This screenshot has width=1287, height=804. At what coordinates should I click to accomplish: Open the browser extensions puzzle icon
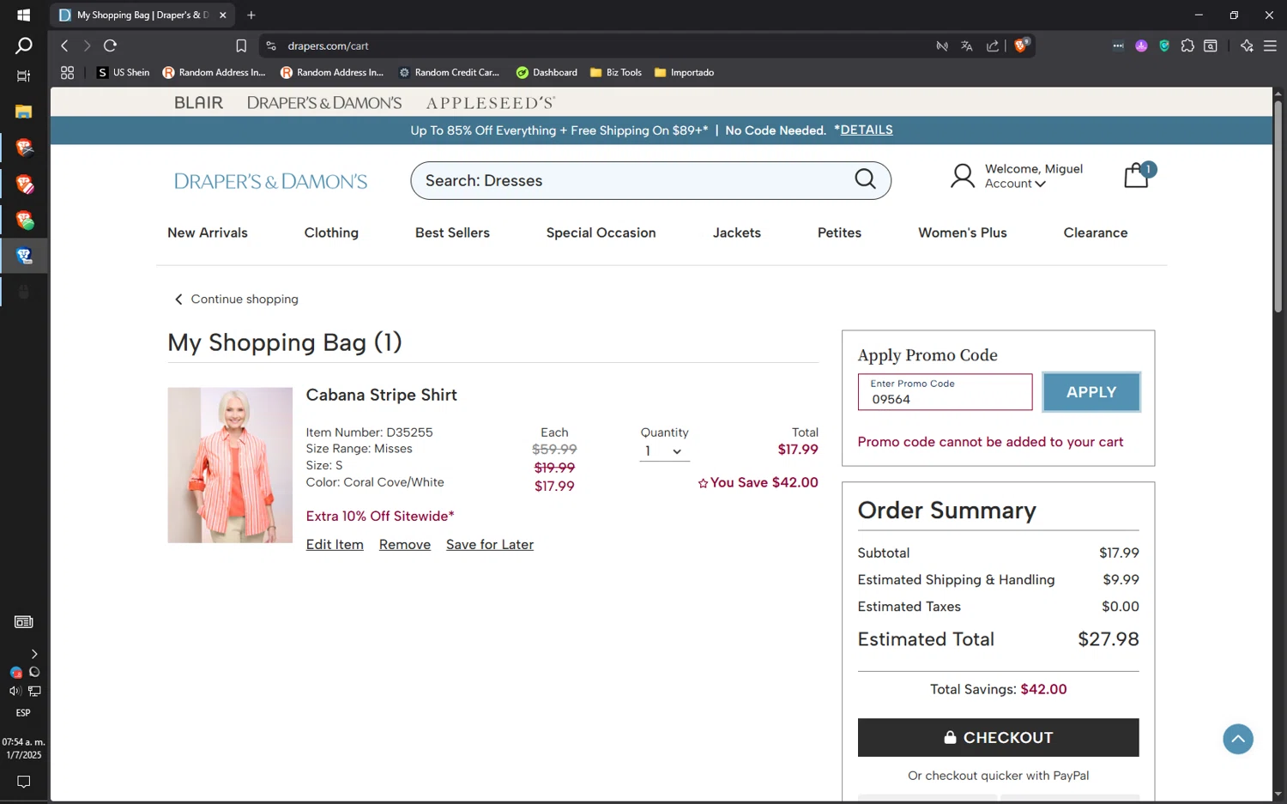tap(1187, 45)
